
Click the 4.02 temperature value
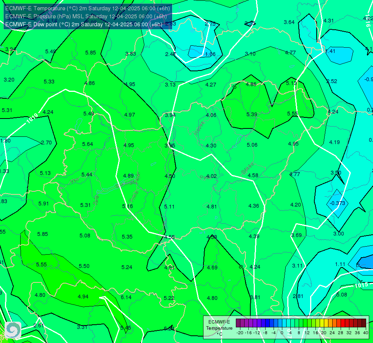211,176
